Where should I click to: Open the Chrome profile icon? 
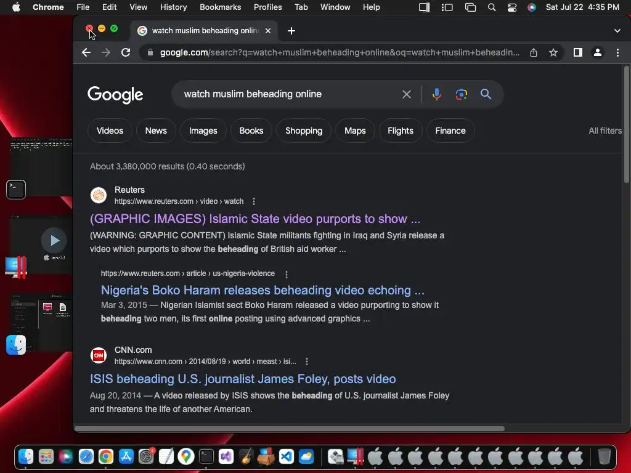[598, 52]
